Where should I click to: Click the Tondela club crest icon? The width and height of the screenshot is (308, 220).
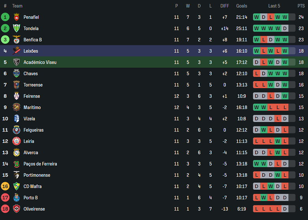pyautogui.click(x=17, y=28)
